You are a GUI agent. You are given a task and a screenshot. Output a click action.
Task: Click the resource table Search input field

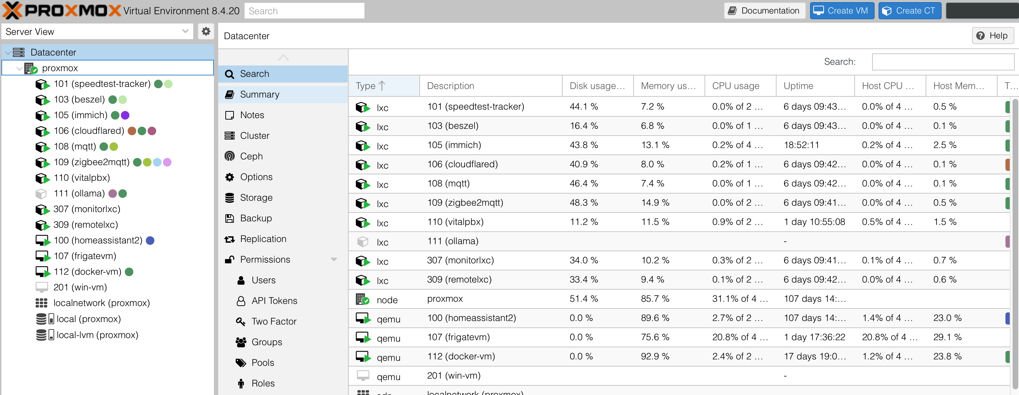coord(943,62)
